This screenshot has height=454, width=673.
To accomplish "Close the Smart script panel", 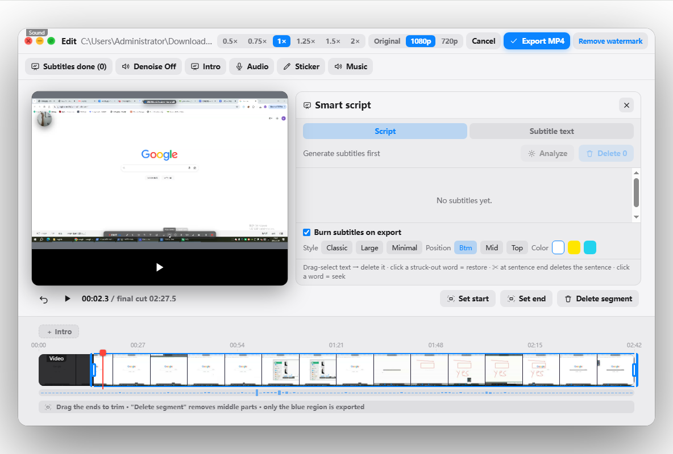I will (x=626, y=105).
